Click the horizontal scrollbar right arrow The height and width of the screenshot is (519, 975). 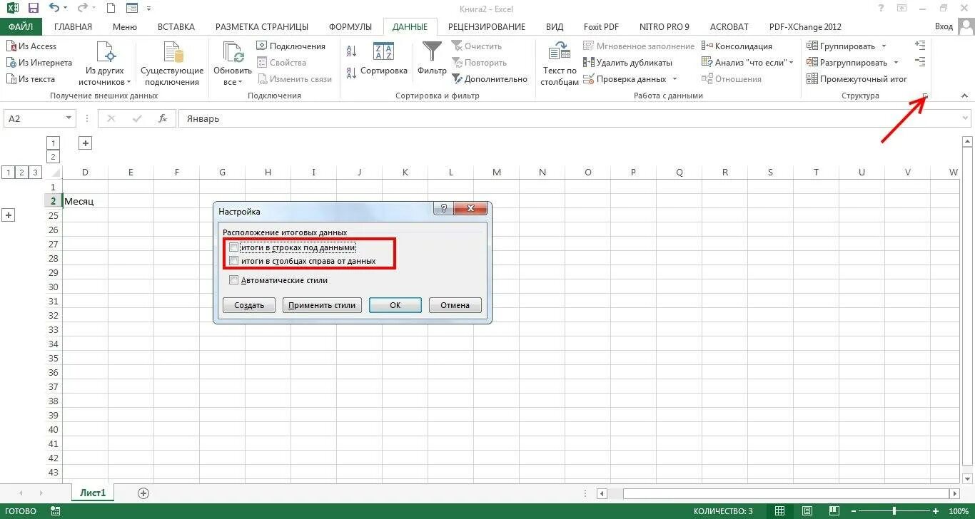pos(955,493)
